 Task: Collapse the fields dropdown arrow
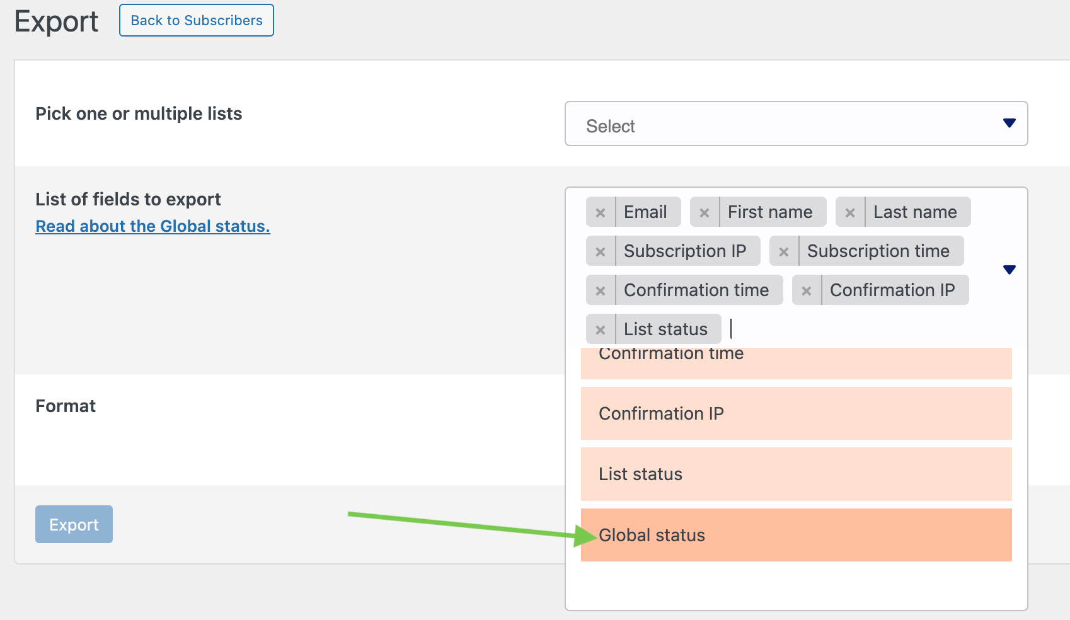[1009, 270]
